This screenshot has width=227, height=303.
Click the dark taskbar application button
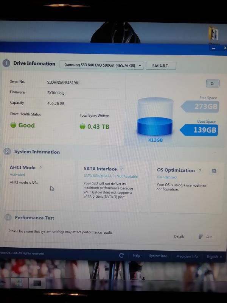(x=37, y=283)
